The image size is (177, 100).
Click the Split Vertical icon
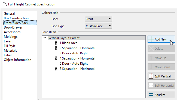[151, 76]
